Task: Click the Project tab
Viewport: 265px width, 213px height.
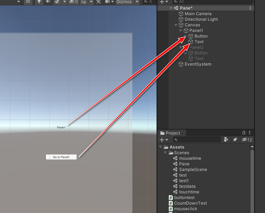Action: point(172,133)
